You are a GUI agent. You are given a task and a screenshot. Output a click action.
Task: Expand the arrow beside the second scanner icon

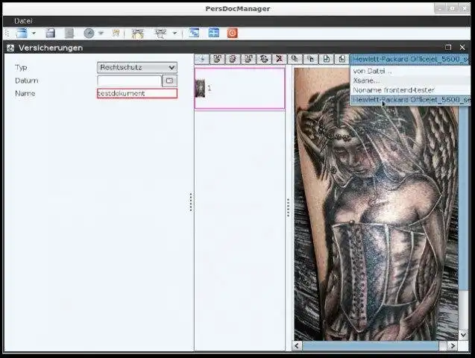[174, 33]
